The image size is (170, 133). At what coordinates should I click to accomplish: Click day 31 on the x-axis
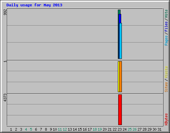click(159, 129)
